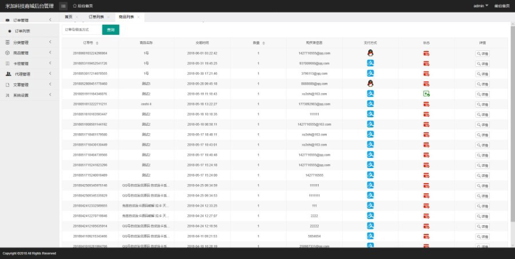Image resolution: width=515 pixels, height=259 pixels.
Task: Click the 文章管理 document icon in sidebar
Action: pos(7,85)
